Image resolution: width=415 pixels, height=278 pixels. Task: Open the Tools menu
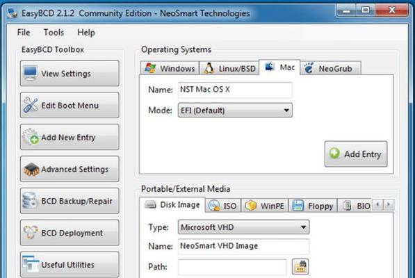(x=54, y=32)
